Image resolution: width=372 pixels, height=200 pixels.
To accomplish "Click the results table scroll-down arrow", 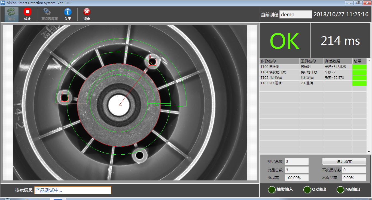I will pyautogui.click(x=369, y=152).
